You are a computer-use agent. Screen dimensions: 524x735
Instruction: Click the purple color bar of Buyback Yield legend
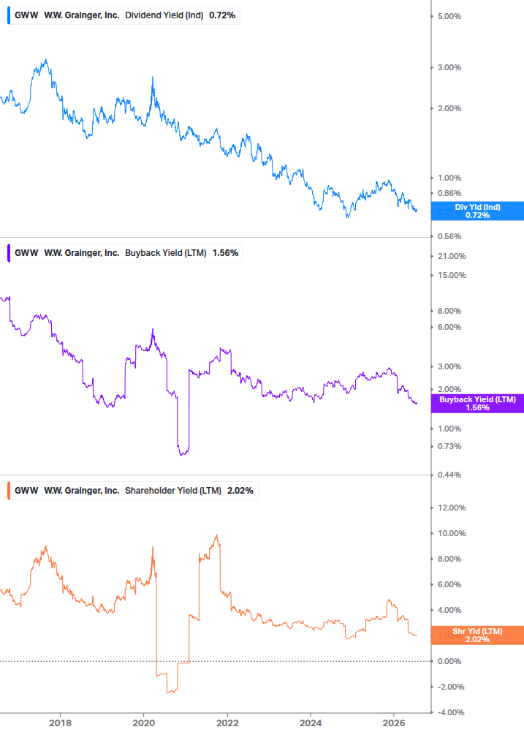9,253
